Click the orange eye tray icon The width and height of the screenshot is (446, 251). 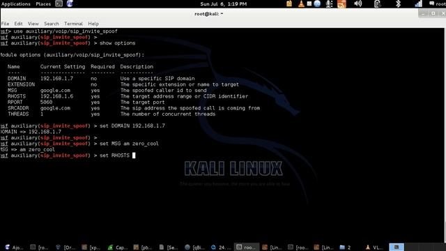point(341,4)
